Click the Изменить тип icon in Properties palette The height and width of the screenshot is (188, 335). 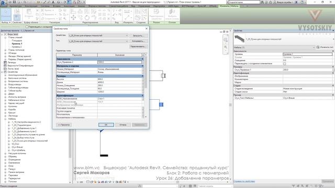[x=318, y=47]
